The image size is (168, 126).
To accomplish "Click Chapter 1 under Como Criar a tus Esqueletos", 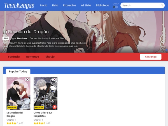I will tap(38, 120).
